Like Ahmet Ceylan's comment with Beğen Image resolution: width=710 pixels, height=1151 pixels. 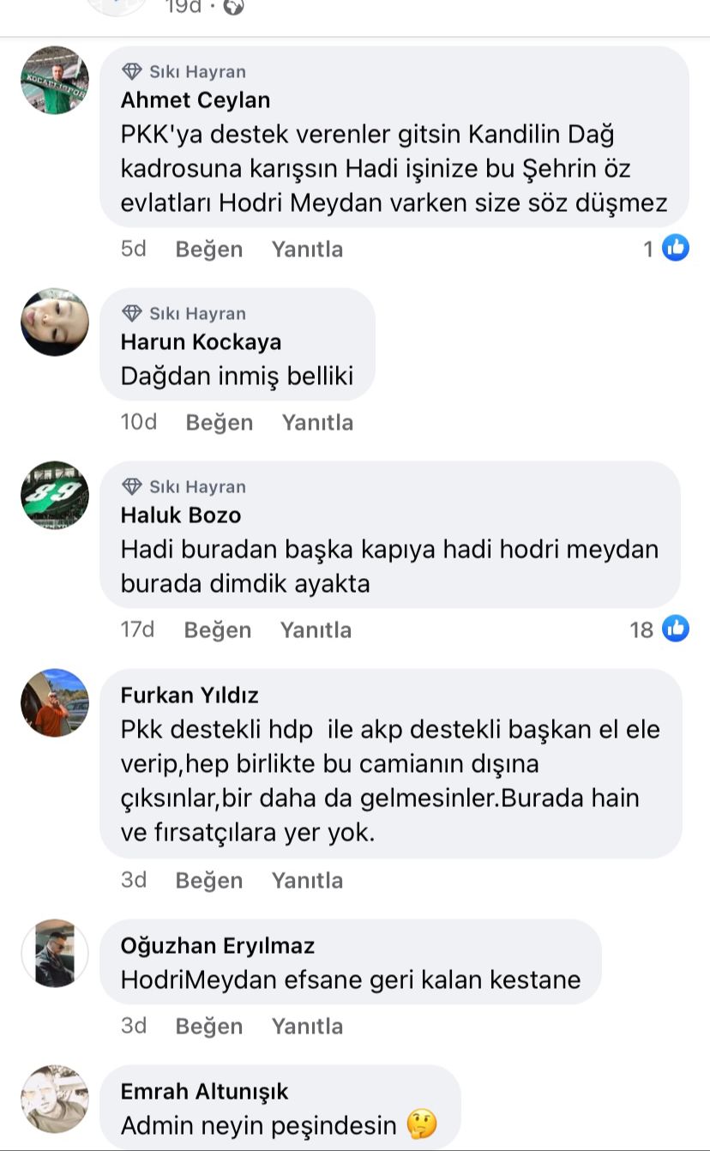[209, 249]
